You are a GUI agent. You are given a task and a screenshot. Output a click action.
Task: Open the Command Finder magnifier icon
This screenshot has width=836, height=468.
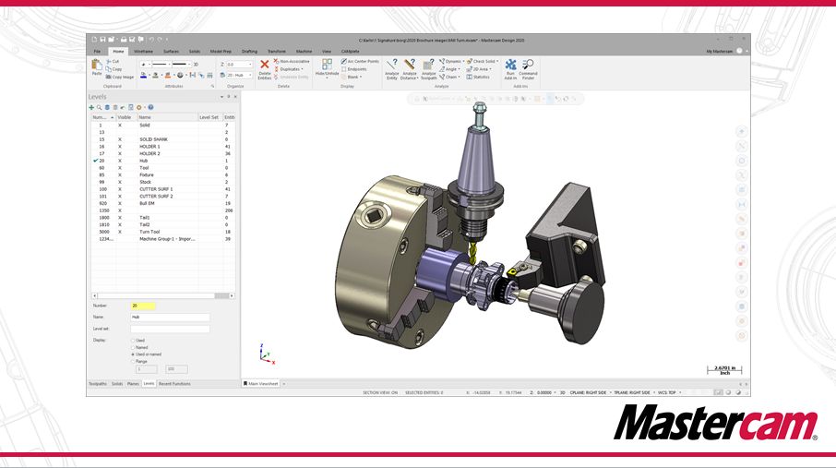(528, 65)
